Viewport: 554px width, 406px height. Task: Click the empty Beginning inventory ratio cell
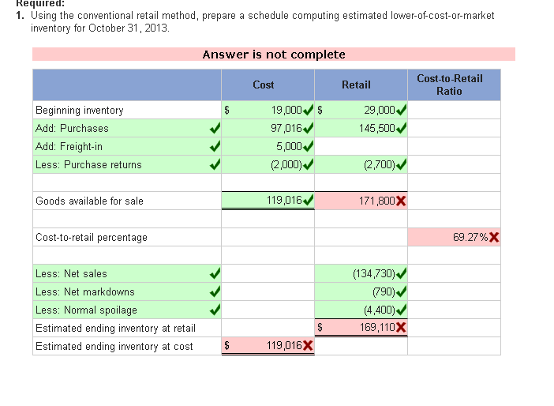(454, 110)
